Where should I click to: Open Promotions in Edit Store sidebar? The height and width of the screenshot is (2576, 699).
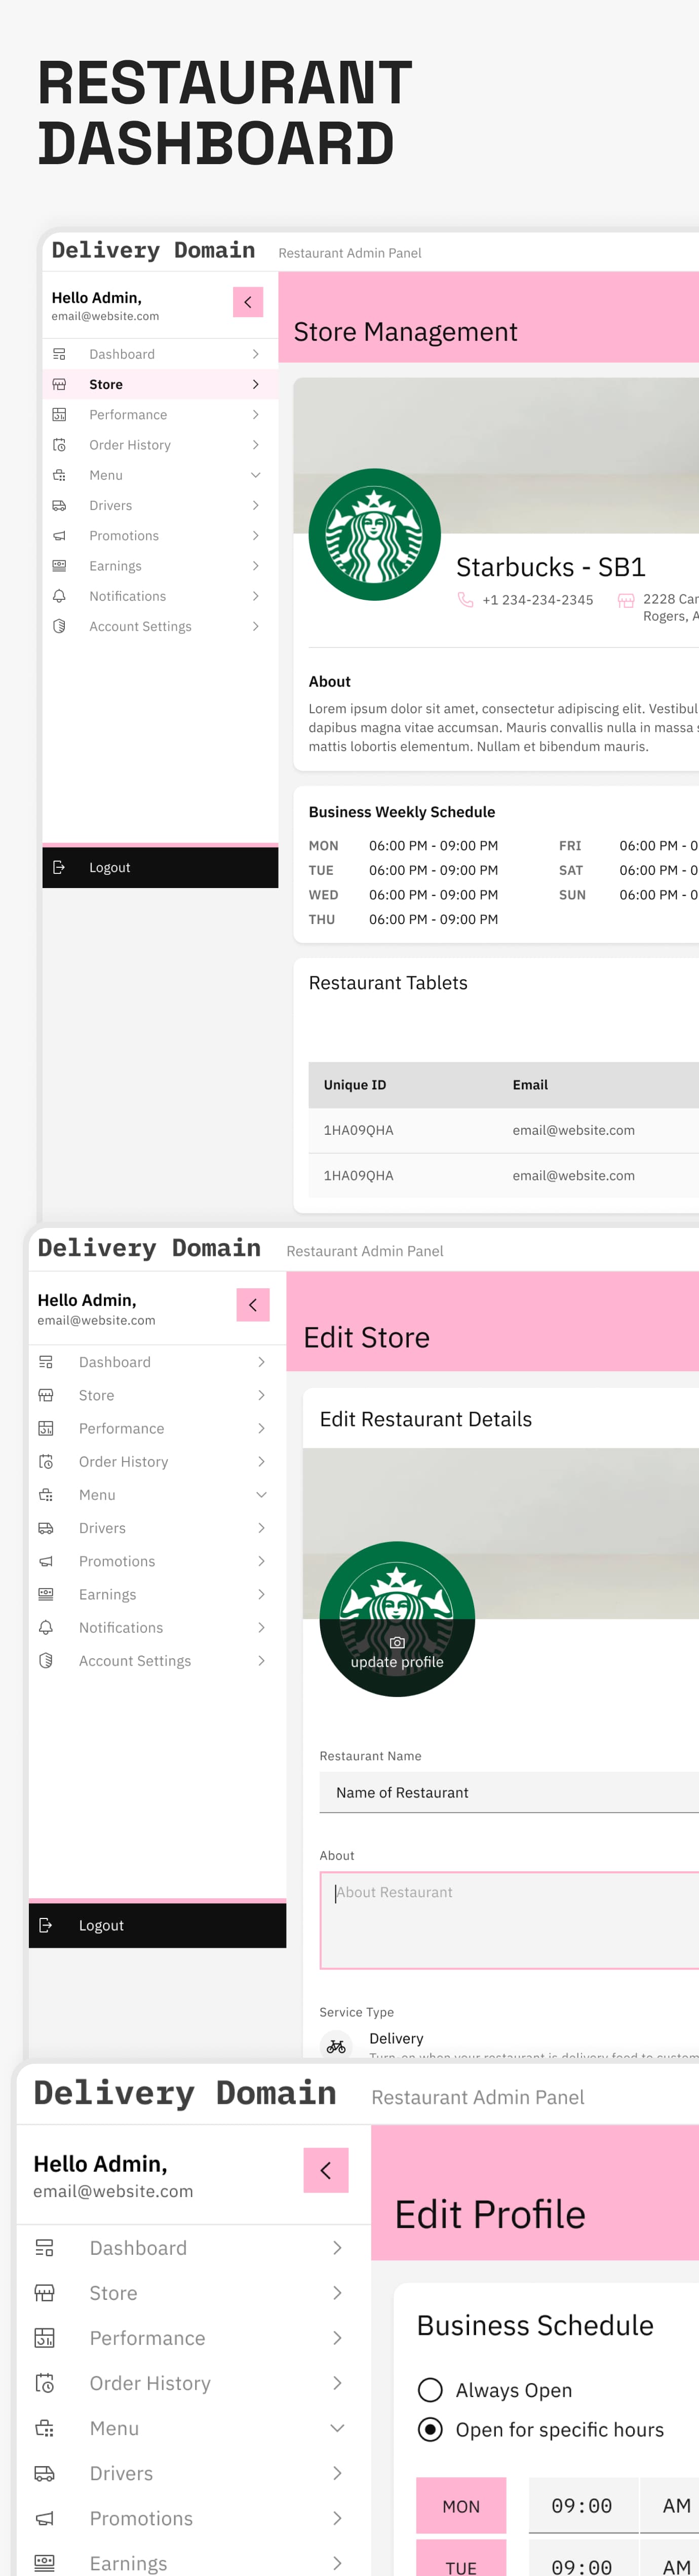[x=157, y=1561]
